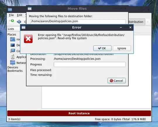This screenshot has height=127, width=158.
Task: Click the Free space status text
Action: pos(120,119)
